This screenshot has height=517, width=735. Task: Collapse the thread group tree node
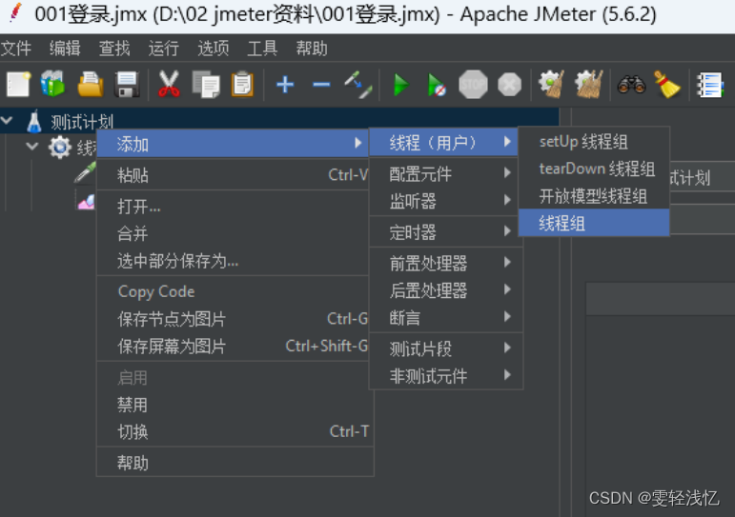click(x=32, y=147)
